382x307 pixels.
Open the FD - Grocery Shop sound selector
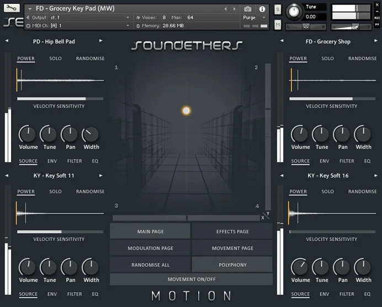pyautogui.click(x=328, y=41)
